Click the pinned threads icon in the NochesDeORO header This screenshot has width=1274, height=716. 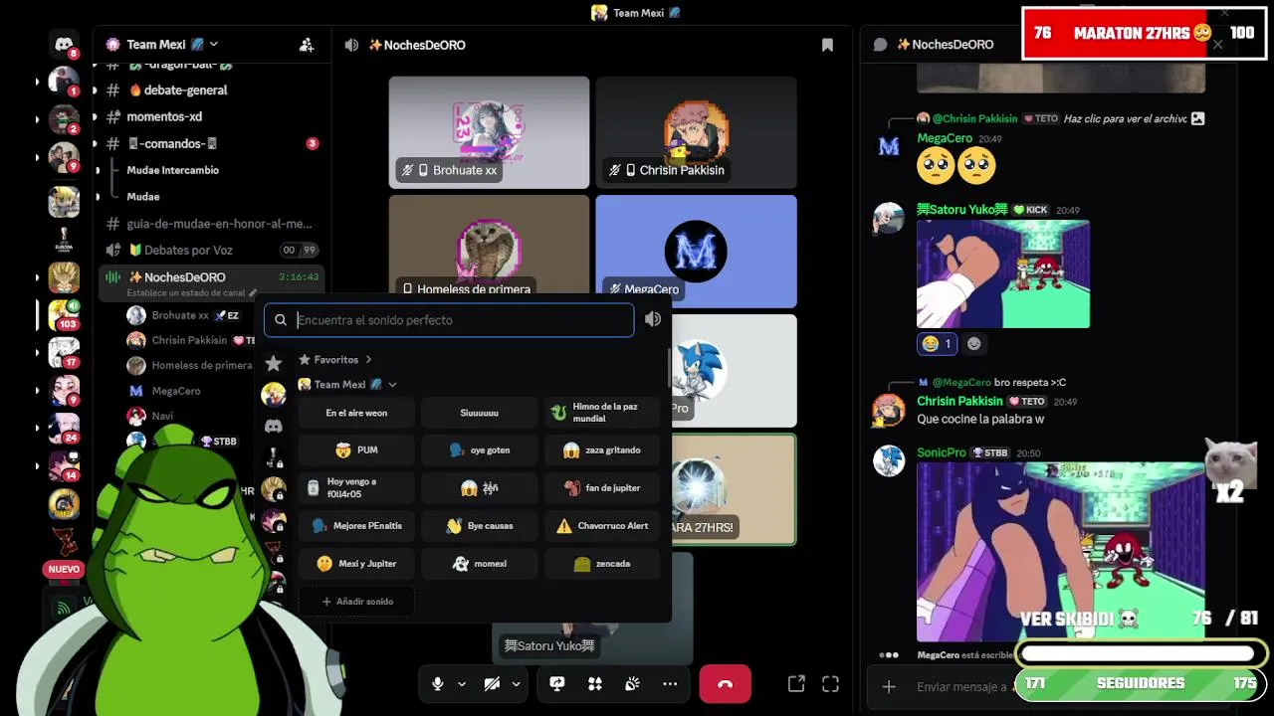click(827, 45)
